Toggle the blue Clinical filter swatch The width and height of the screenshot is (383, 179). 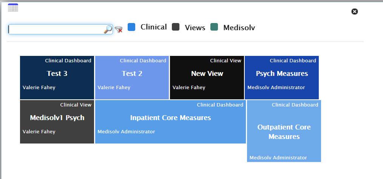click(x=131, y=27)
